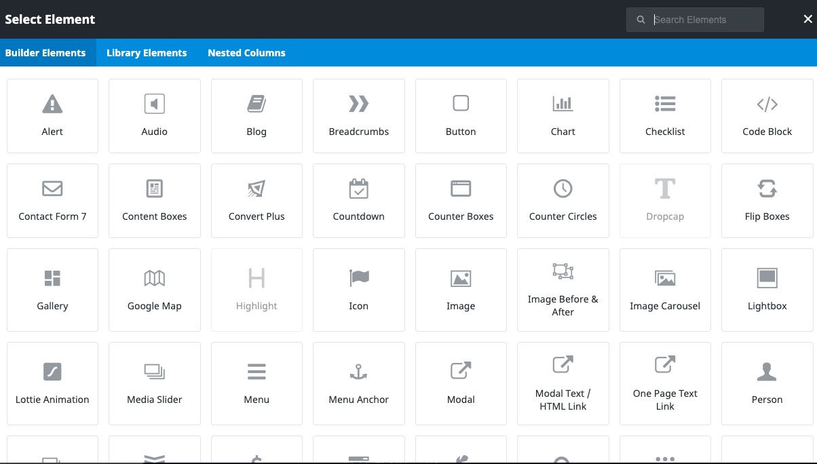The width and height of the screenshot is (817, 464).
Task: Insert a Lottie Animation element
Action: pyautogui.click(x=52, y=383)
